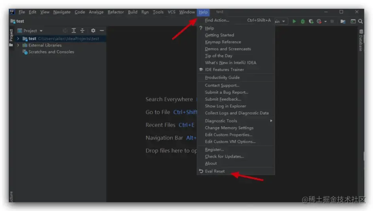Click Expand All icon in Project panel
Image resolution: width=373 pixels, height=211 pixels.
pyautogui.click(x=74, y=30)
